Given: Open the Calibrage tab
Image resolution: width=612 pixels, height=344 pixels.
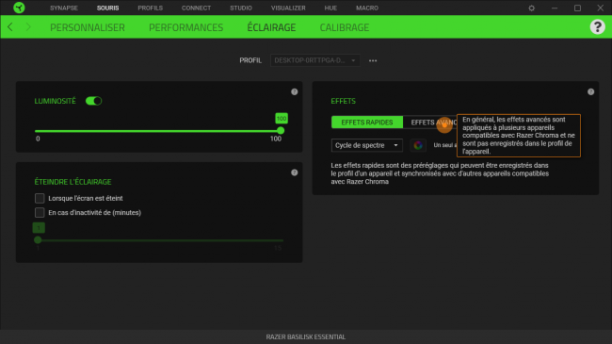Looking at the screenshot, I should (345, 27).
